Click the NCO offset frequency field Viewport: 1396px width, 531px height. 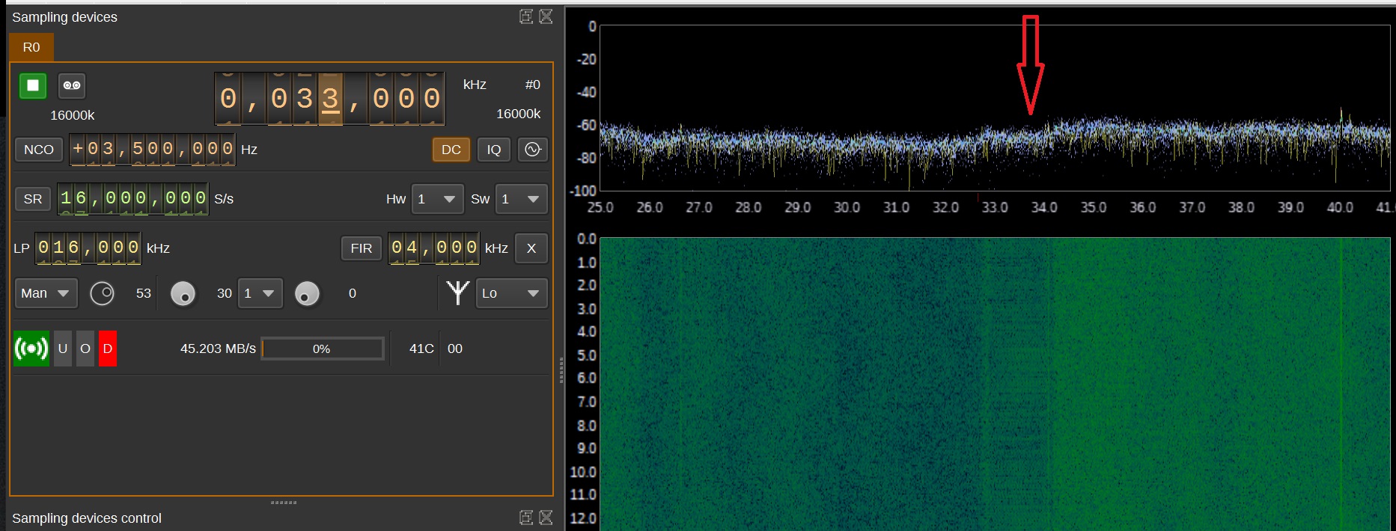[153, 149]
